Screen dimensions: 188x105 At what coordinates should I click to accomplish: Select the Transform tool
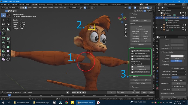click(8, 24)
